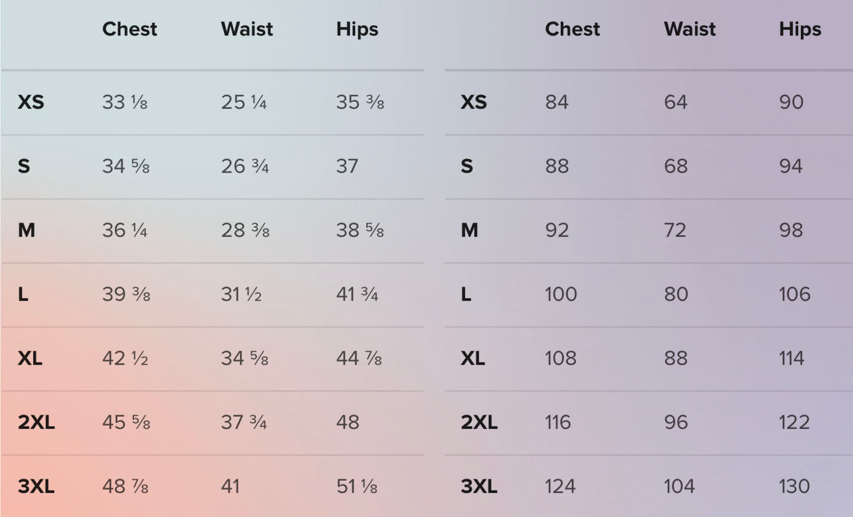Click the Hips header in the inches table

click(x=357, y=29)
